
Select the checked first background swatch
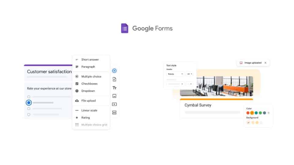pos(248,123)
